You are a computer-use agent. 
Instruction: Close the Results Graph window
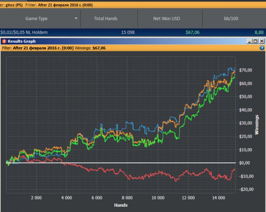coord(261,41)
